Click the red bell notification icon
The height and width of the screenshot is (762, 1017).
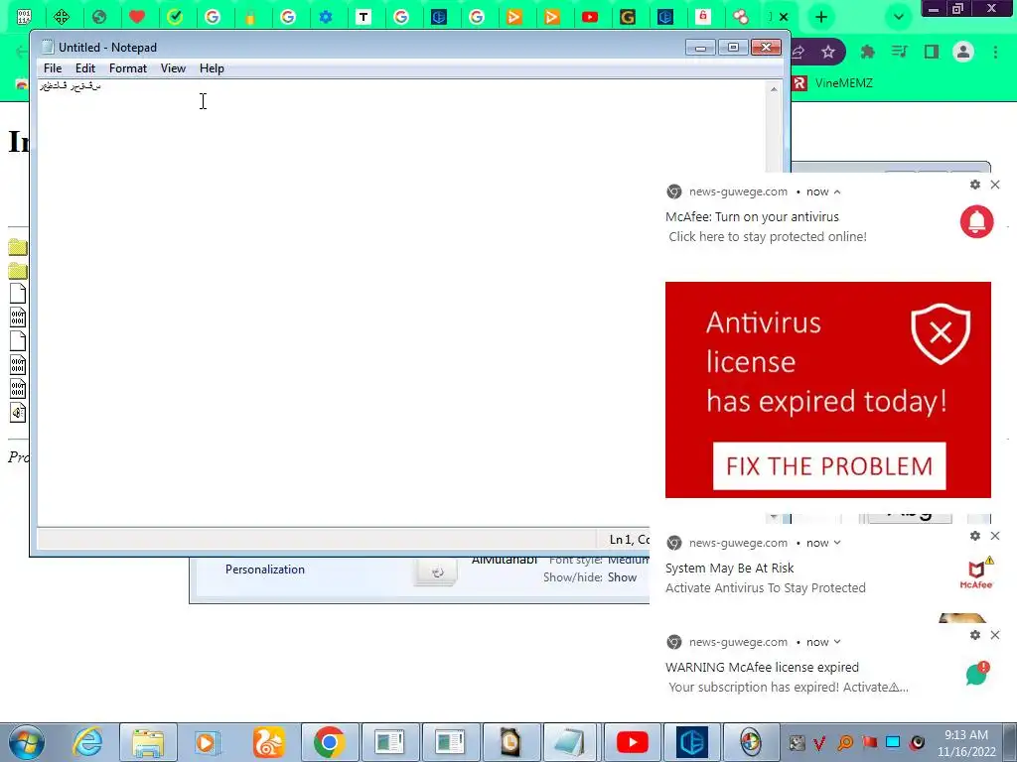pos(977,221)
